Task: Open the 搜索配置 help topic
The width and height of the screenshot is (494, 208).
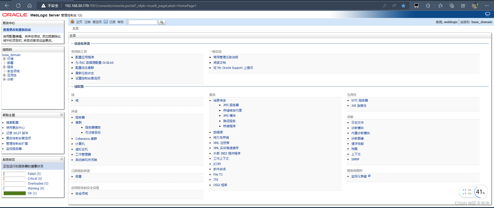Action: pos(12,123)
